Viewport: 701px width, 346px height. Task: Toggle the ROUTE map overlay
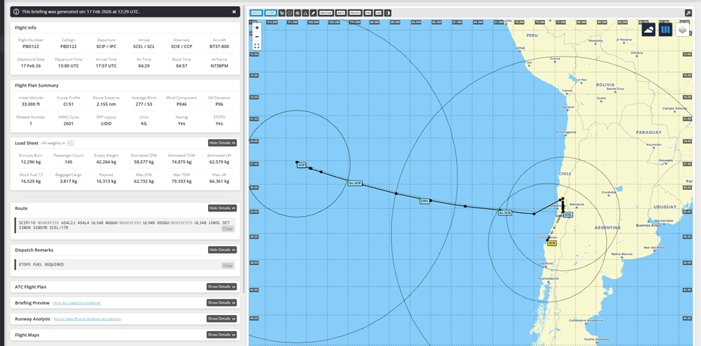[x=256, y=13]
